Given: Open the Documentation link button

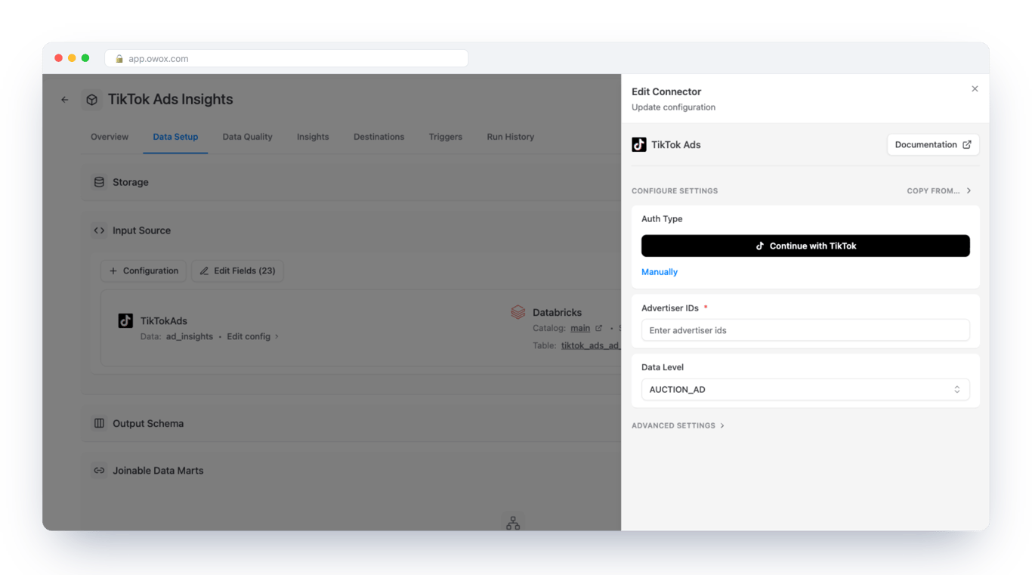Looking at the screenshot, I should point(933,145).
